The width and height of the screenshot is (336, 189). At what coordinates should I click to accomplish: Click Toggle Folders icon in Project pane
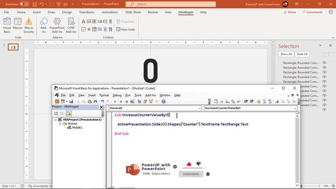coord(69,113)
